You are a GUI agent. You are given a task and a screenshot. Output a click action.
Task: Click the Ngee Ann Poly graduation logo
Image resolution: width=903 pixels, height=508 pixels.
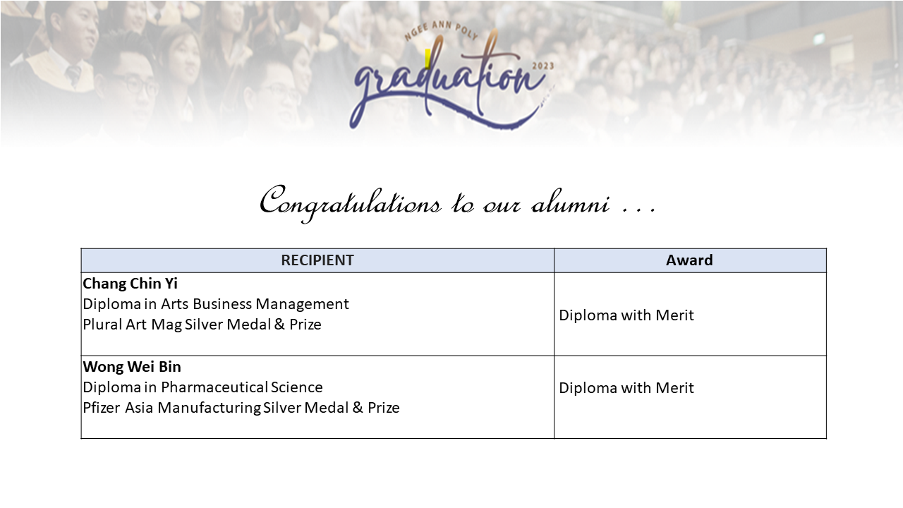tap(451, 79)
